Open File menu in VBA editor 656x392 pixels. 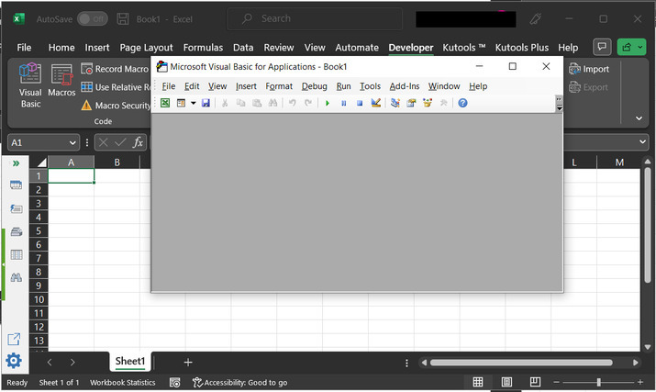[169, 86]
